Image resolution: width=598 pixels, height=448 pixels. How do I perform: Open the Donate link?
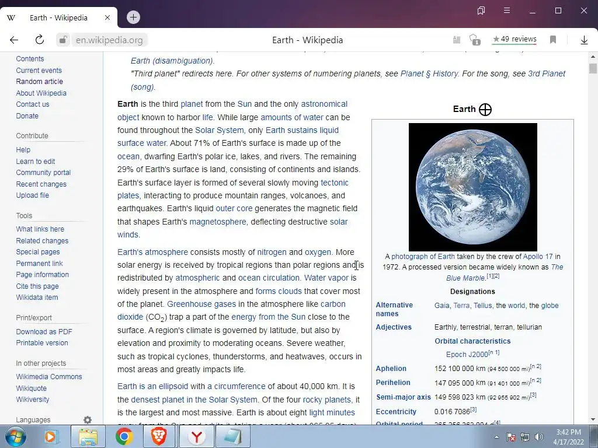(27, 116)
